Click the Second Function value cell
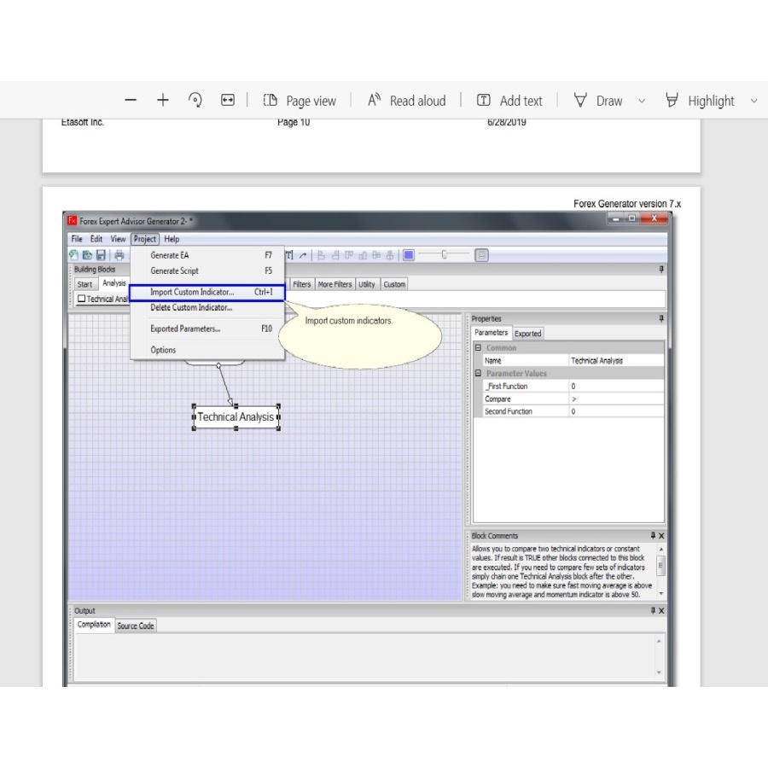Viewport: 768px width, 768px height. [615, 411]
